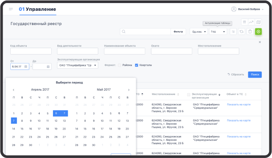Screen dimensions: 272x158
Task: Focus the main search field
Action: pos(145,32)
